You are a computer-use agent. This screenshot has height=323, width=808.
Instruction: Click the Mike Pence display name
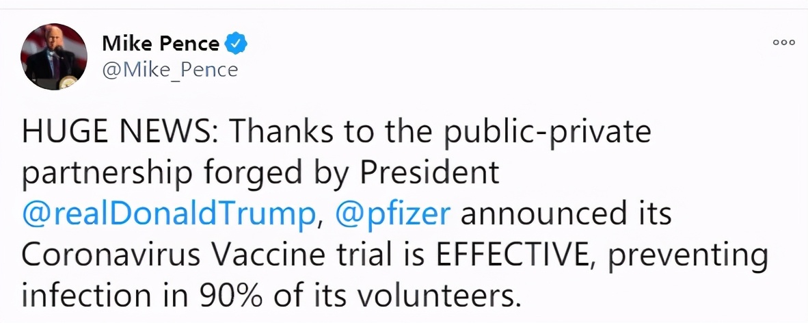point(161,44)
